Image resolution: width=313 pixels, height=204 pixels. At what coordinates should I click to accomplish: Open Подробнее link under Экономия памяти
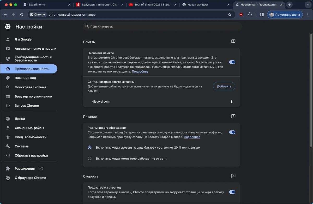click(140, 71)
